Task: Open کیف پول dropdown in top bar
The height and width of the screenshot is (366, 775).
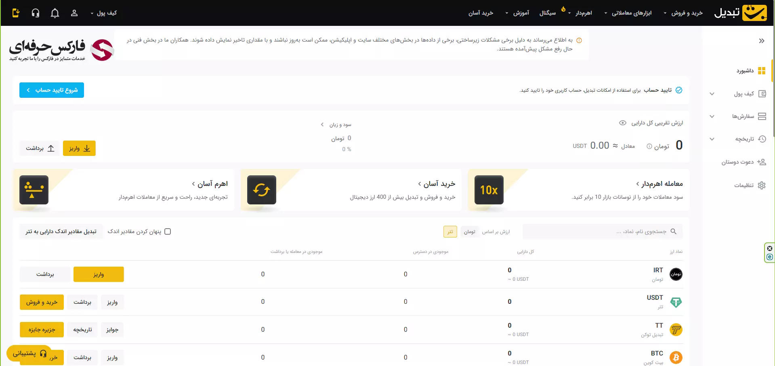Action: point(103,13)
